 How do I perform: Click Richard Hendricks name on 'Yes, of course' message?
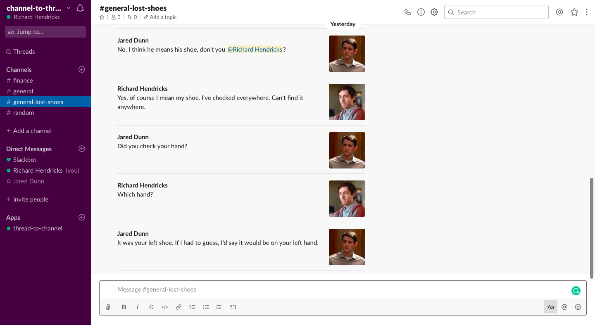(143, 89)
